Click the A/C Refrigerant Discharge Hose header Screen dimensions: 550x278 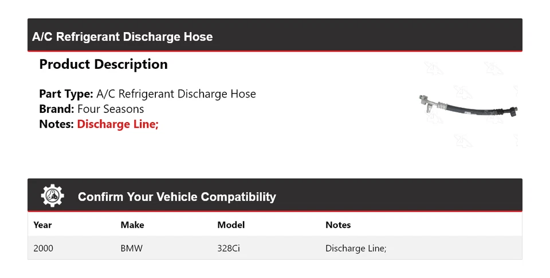pyautogui.click(x=123, y=37)
